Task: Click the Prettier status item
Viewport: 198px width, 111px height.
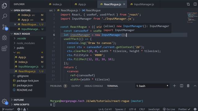Action: coord(184,109)
